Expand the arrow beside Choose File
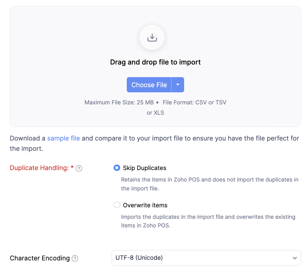Viewport: 308px width, 273px height. point(178,85)
